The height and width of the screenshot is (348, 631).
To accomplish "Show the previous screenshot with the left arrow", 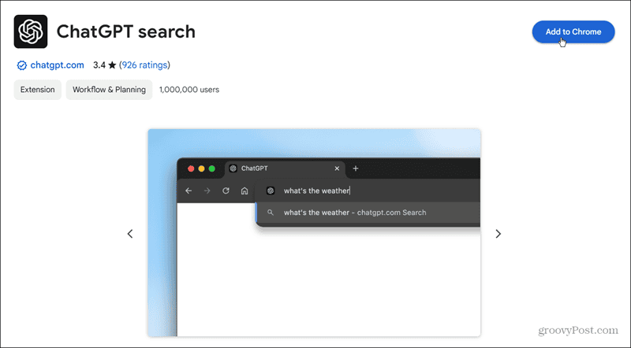I will [130, 234].
